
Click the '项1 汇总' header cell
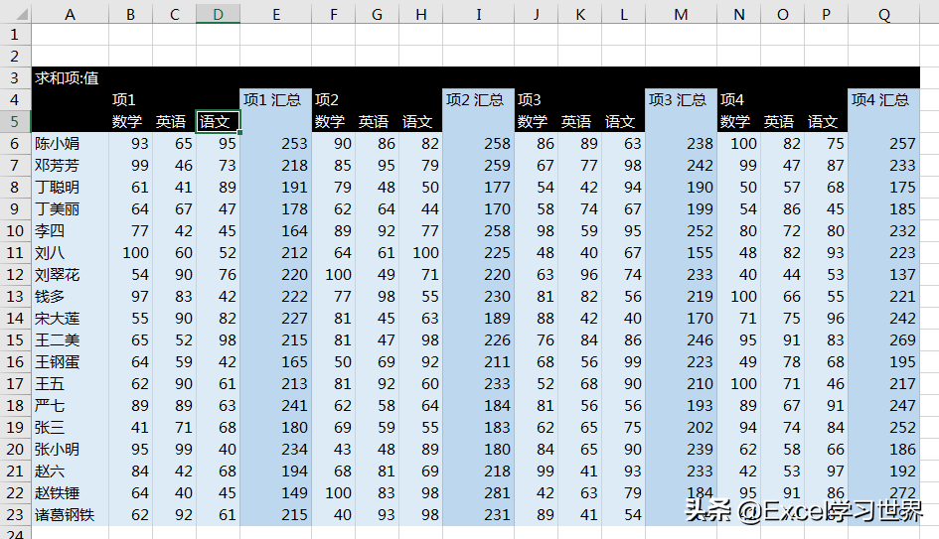coord(275,100)
